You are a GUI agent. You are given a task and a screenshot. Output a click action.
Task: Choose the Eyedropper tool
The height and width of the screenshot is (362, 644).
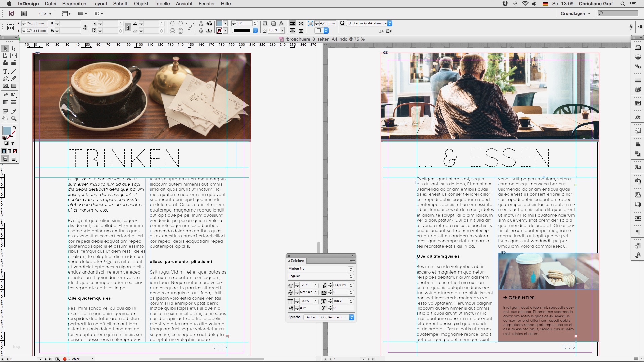14,111
